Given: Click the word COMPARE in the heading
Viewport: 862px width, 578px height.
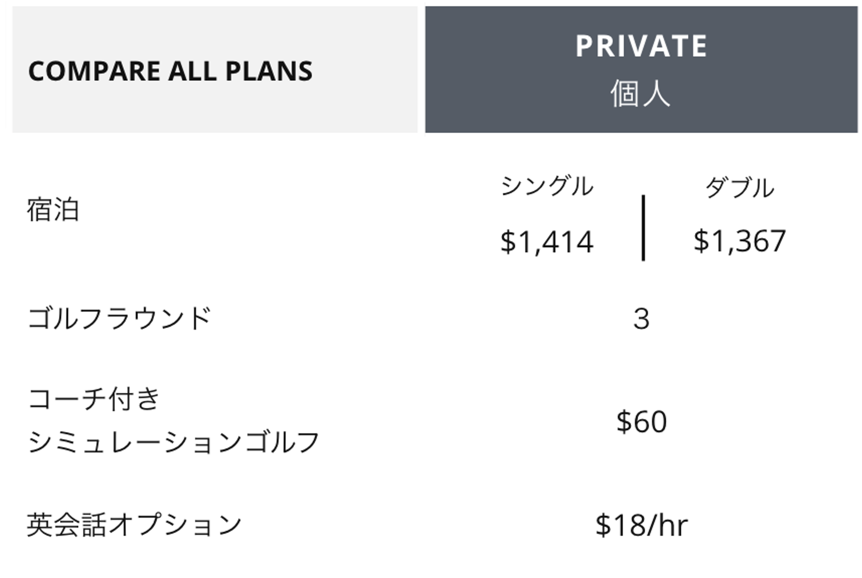Looking at the screenshot, I should [94, 71].
